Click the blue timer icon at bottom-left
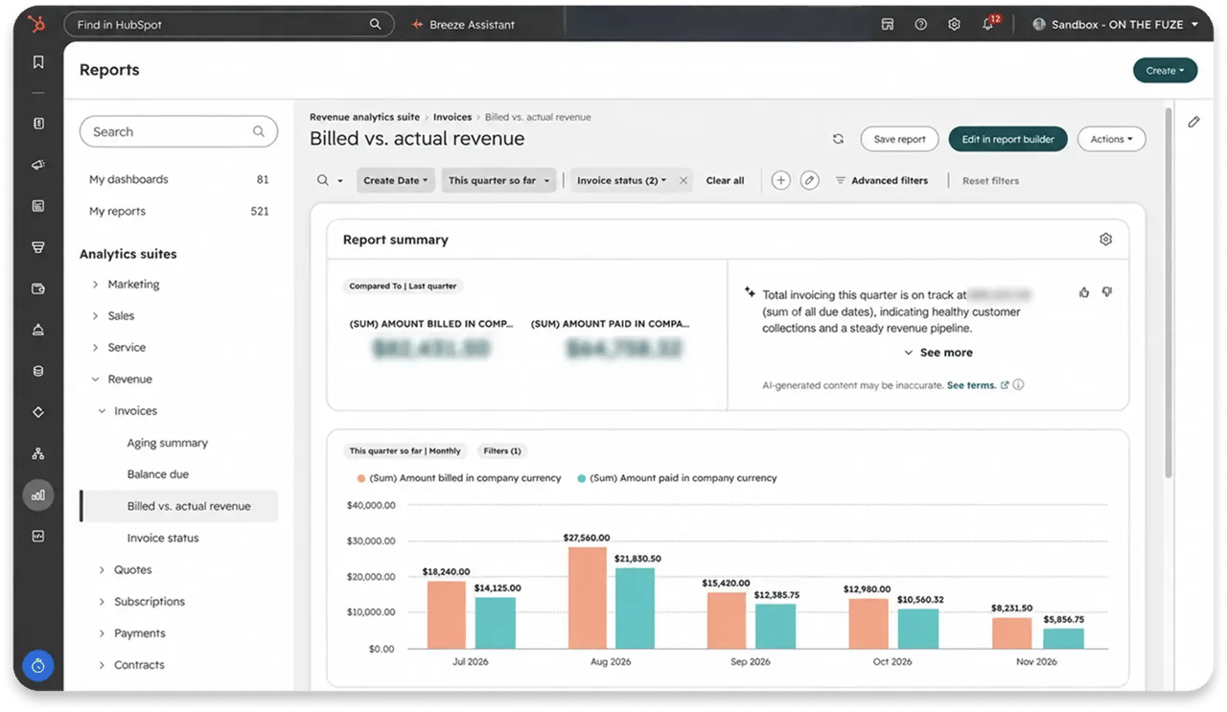The height and width of the screenshot is (712, 1227). coord(38,666)
